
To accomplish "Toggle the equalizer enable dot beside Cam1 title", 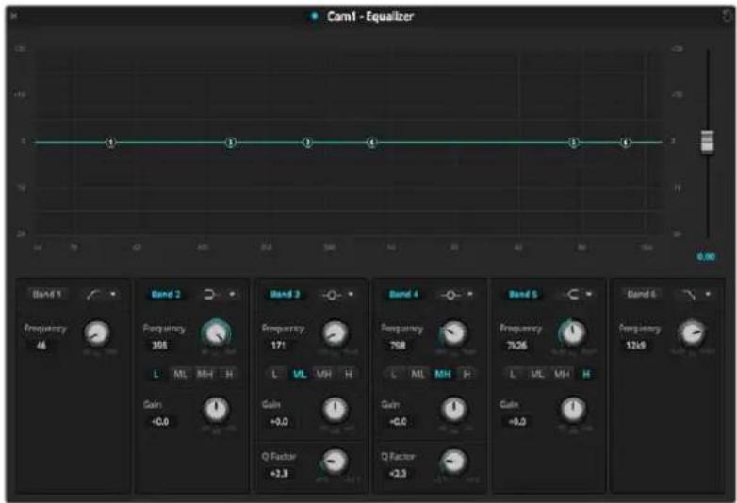I will click(314, 16).
